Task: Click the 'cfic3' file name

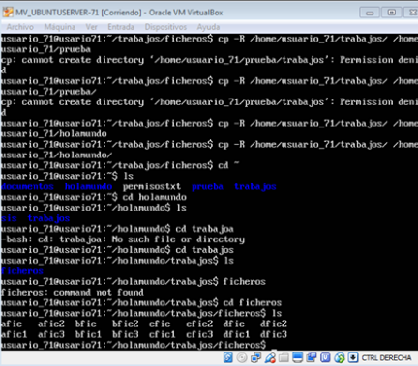Action: (x=199, y=334)
